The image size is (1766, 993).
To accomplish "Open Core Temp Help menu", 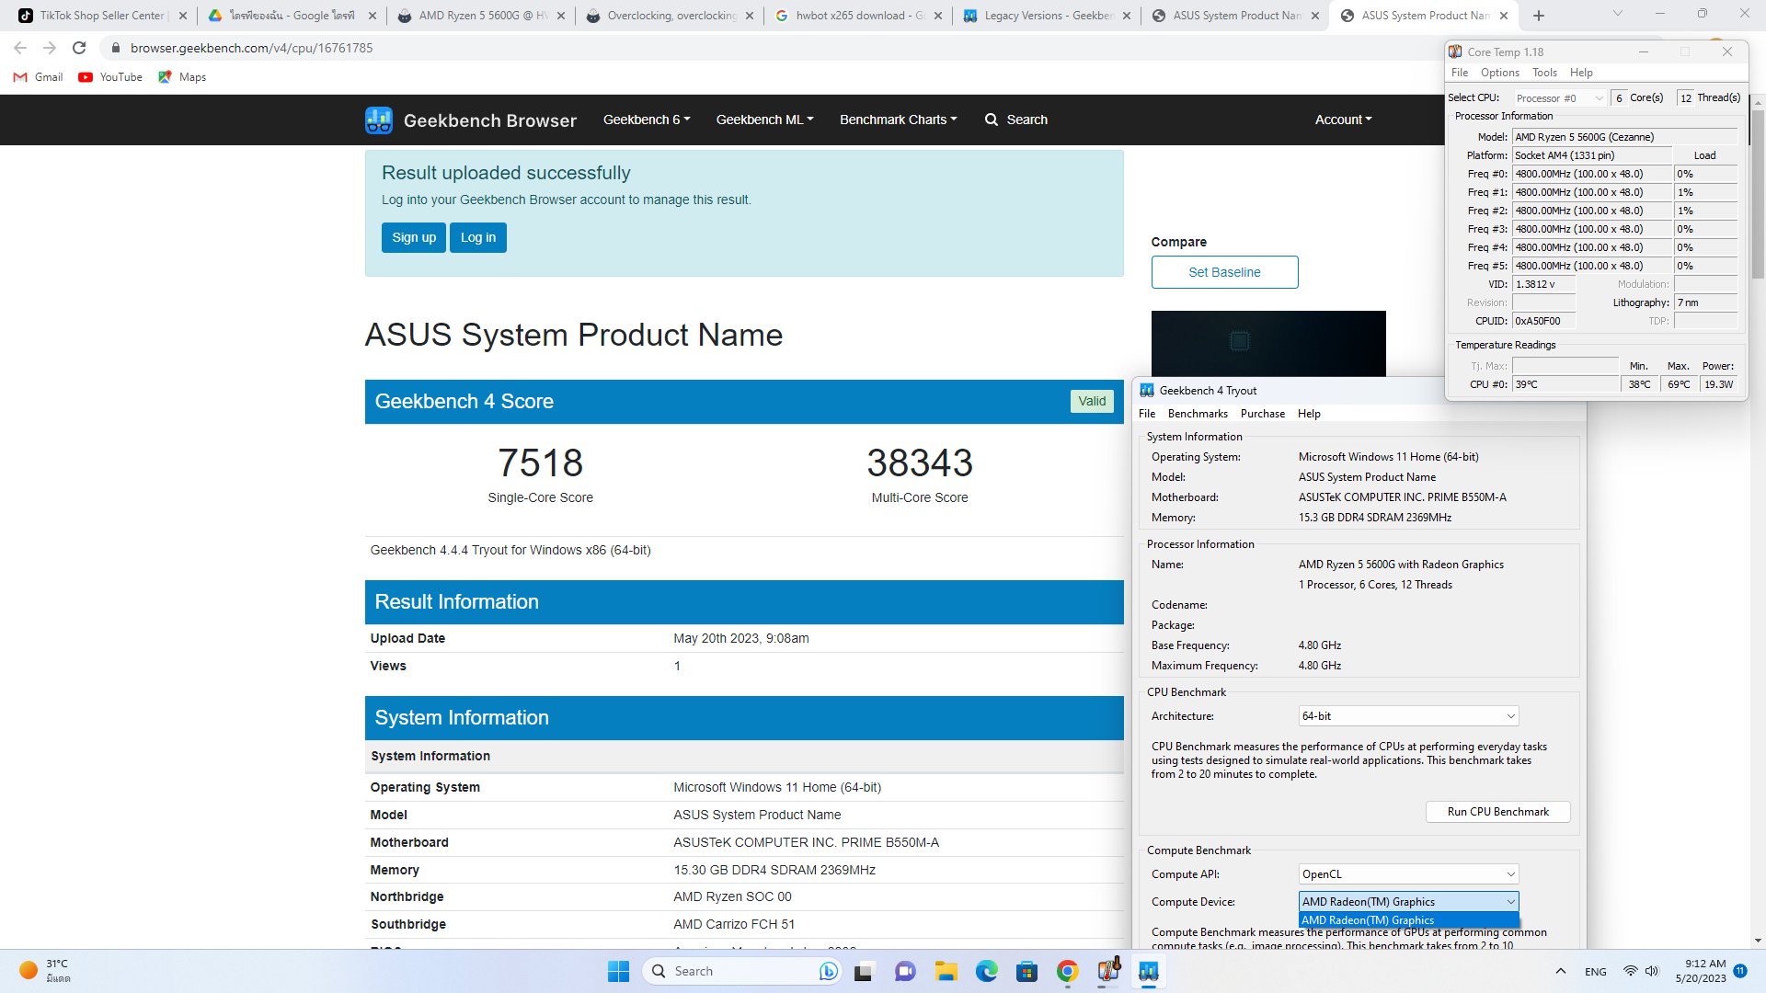I will (x=1581, y=73).
